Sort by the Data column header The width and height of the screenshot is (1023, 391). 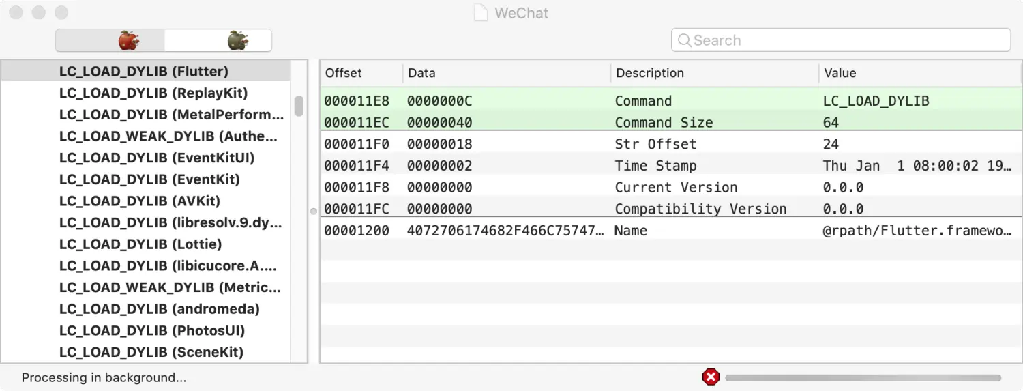pos(507,73)
